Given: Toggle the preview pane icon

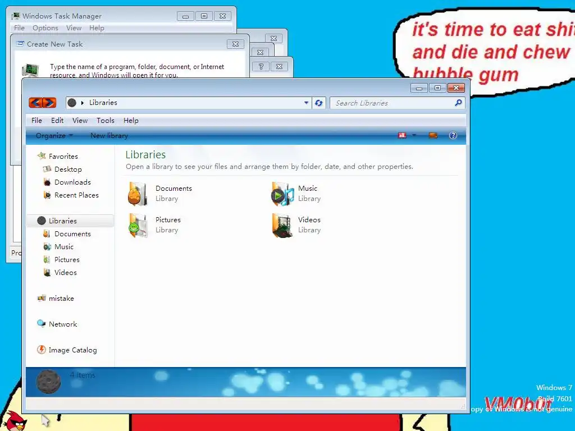Looking at the screenshot, I should (x=433, y=136).
